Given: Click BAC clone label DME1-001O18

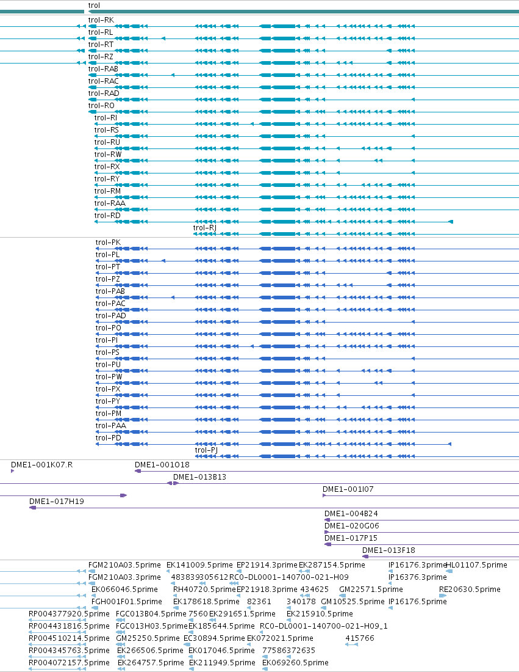Looking at the screenshot, I should (x=162, y=465).
